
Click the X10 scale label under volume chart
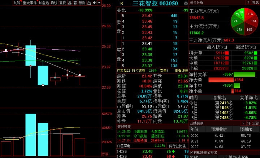tap(105, 154)
